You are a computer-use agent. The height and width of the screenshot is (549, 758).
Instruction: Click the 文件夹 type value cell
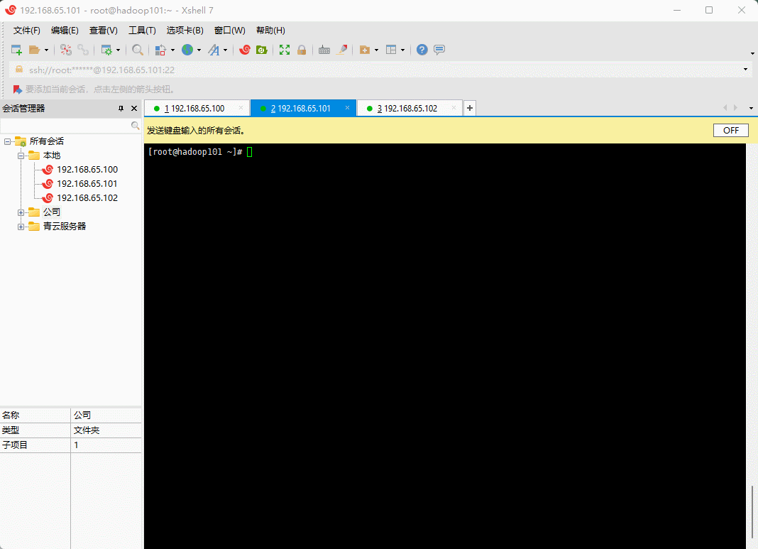[106, 430]
